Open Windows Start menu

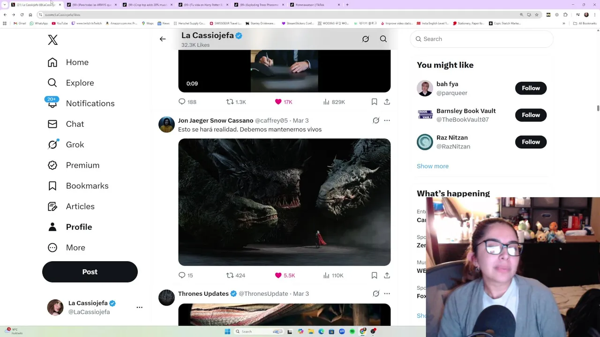click(x=227, y=331)
